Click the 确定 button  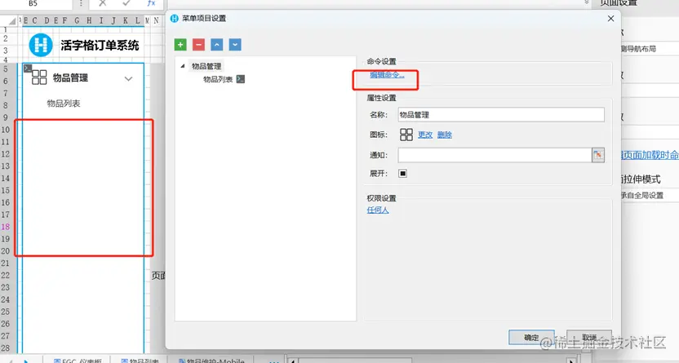[x=531, y=338]
